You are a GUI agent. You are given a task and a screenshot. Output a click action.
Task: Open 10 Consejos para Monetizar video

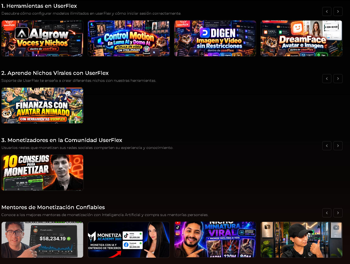point(42,173)
